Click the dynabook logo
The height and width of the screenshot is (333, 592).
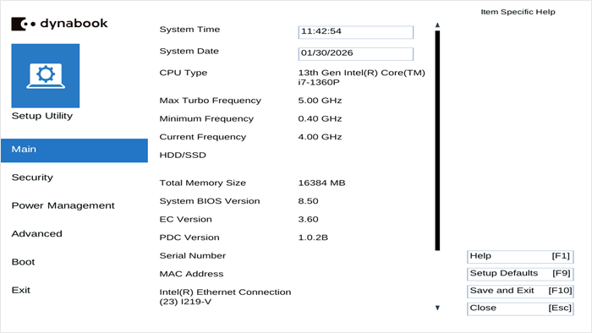59,24
